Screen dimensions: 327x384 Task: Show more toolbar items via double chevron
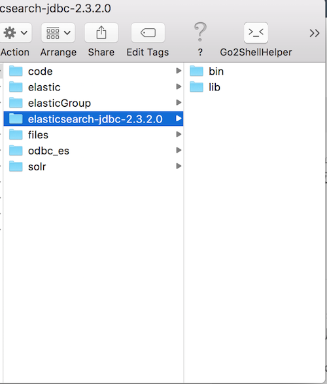click(x=315, y=33)
